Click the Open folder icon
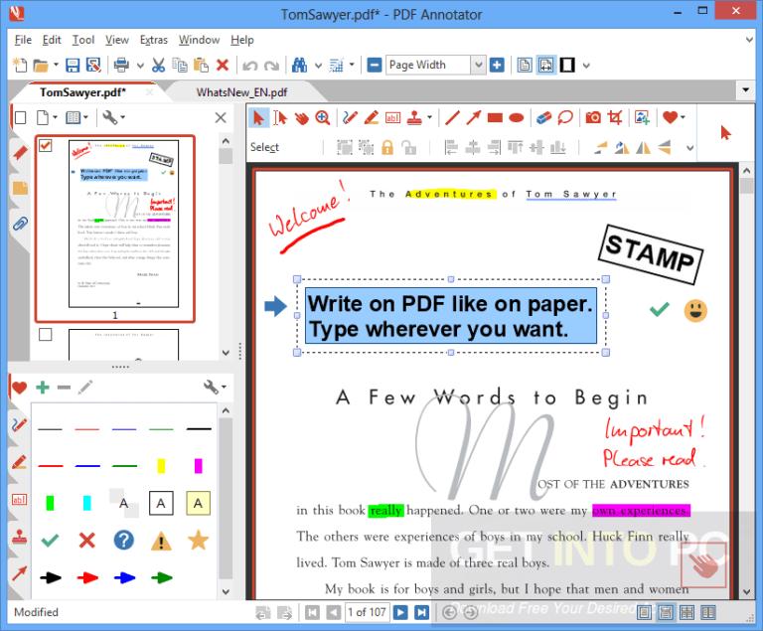This screenshot has height=631, width=763. tap(41, 65)
